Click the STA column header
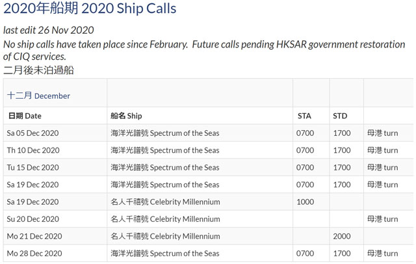This screenshot has width=416, height=264. 304,116
